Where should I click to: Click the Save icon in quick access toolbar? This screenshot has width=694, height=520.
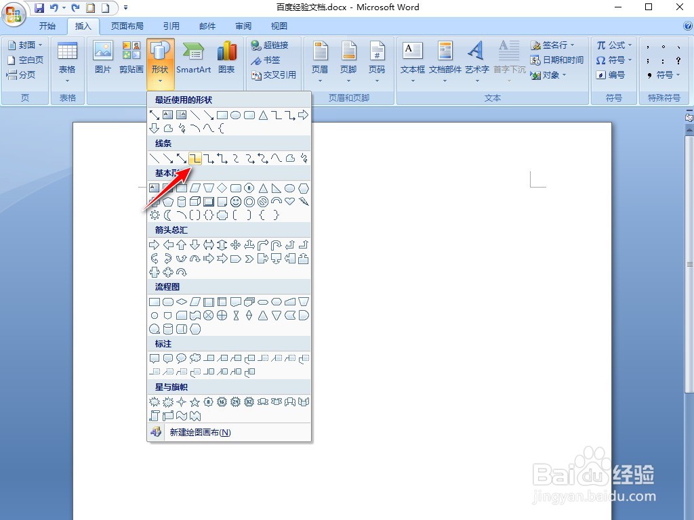click(x=39, y=7)
